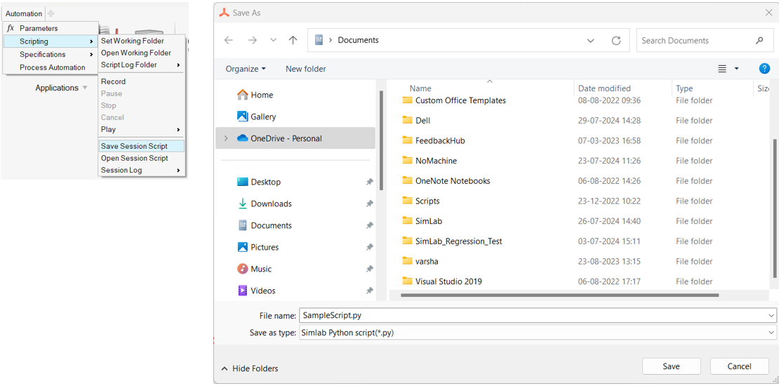Click the Back navigation arrow
779x386 pixels.
coord(229,41)
